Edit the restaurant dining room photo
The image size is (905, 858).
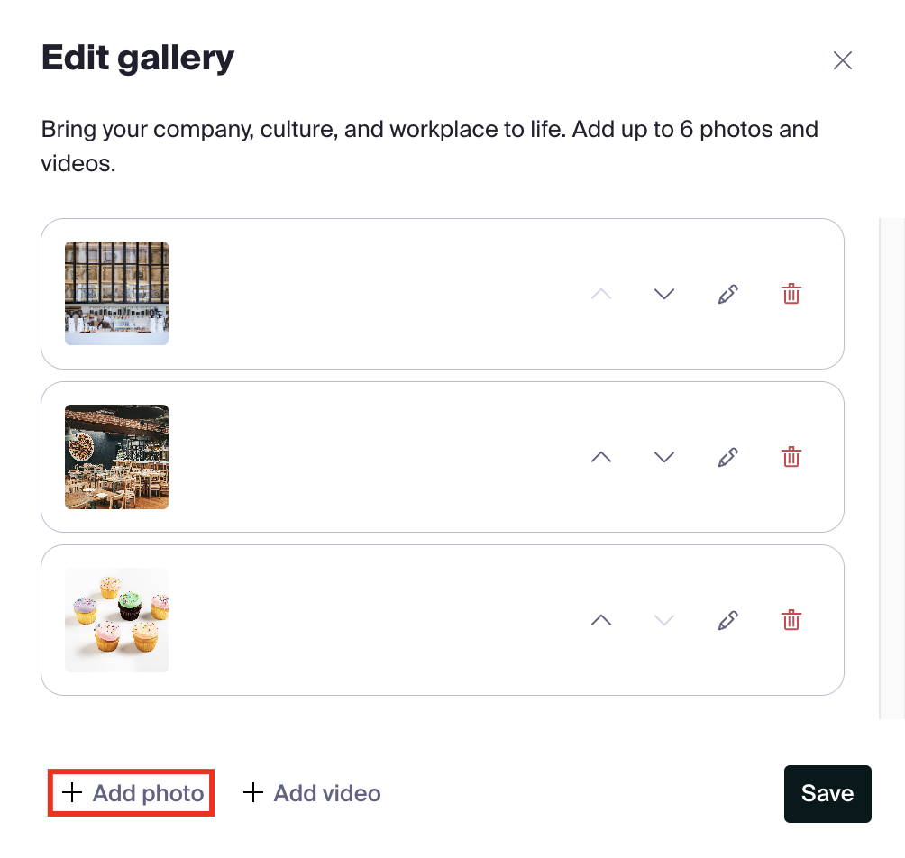pyautogui.click(x=727, y=457)
